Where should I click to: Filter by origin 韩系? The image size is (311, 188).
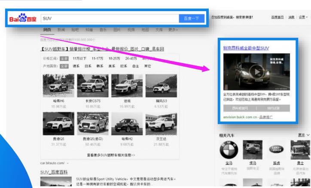[x=100, y=66]
